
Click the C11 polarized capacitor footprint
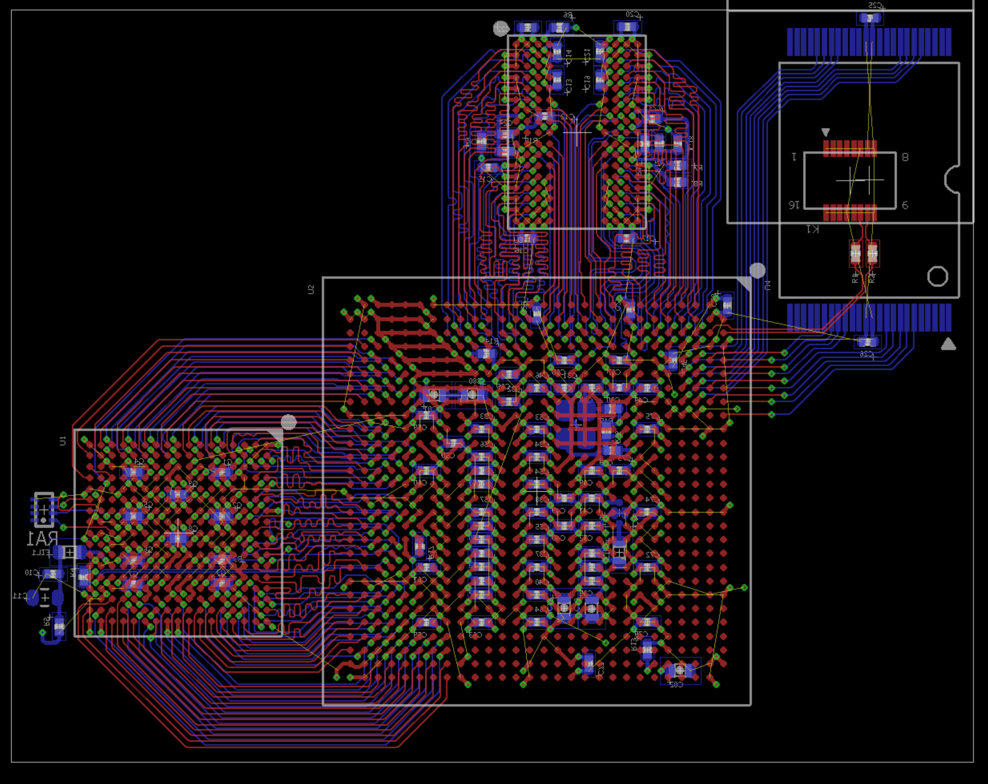45,597
